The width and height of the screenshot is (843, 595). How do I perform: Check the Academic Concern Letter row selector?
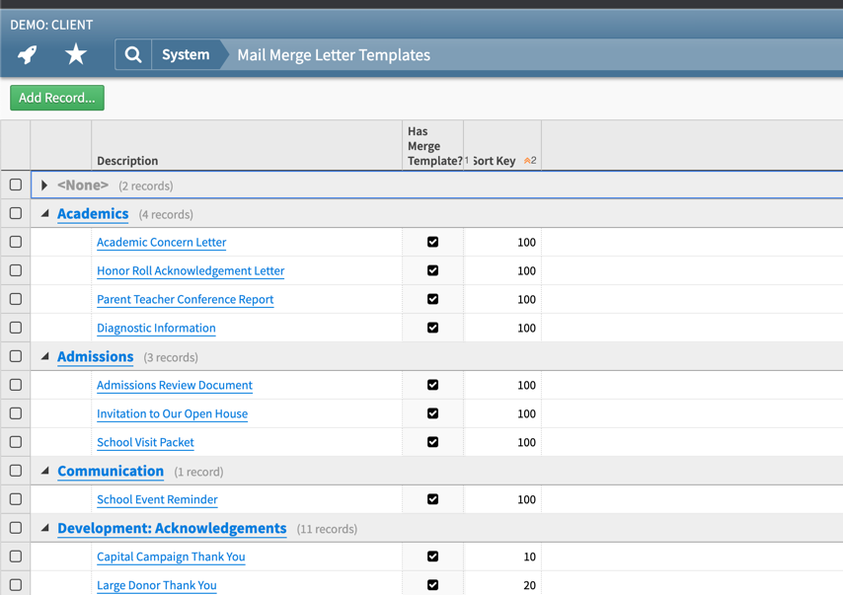tap(16, 242)
